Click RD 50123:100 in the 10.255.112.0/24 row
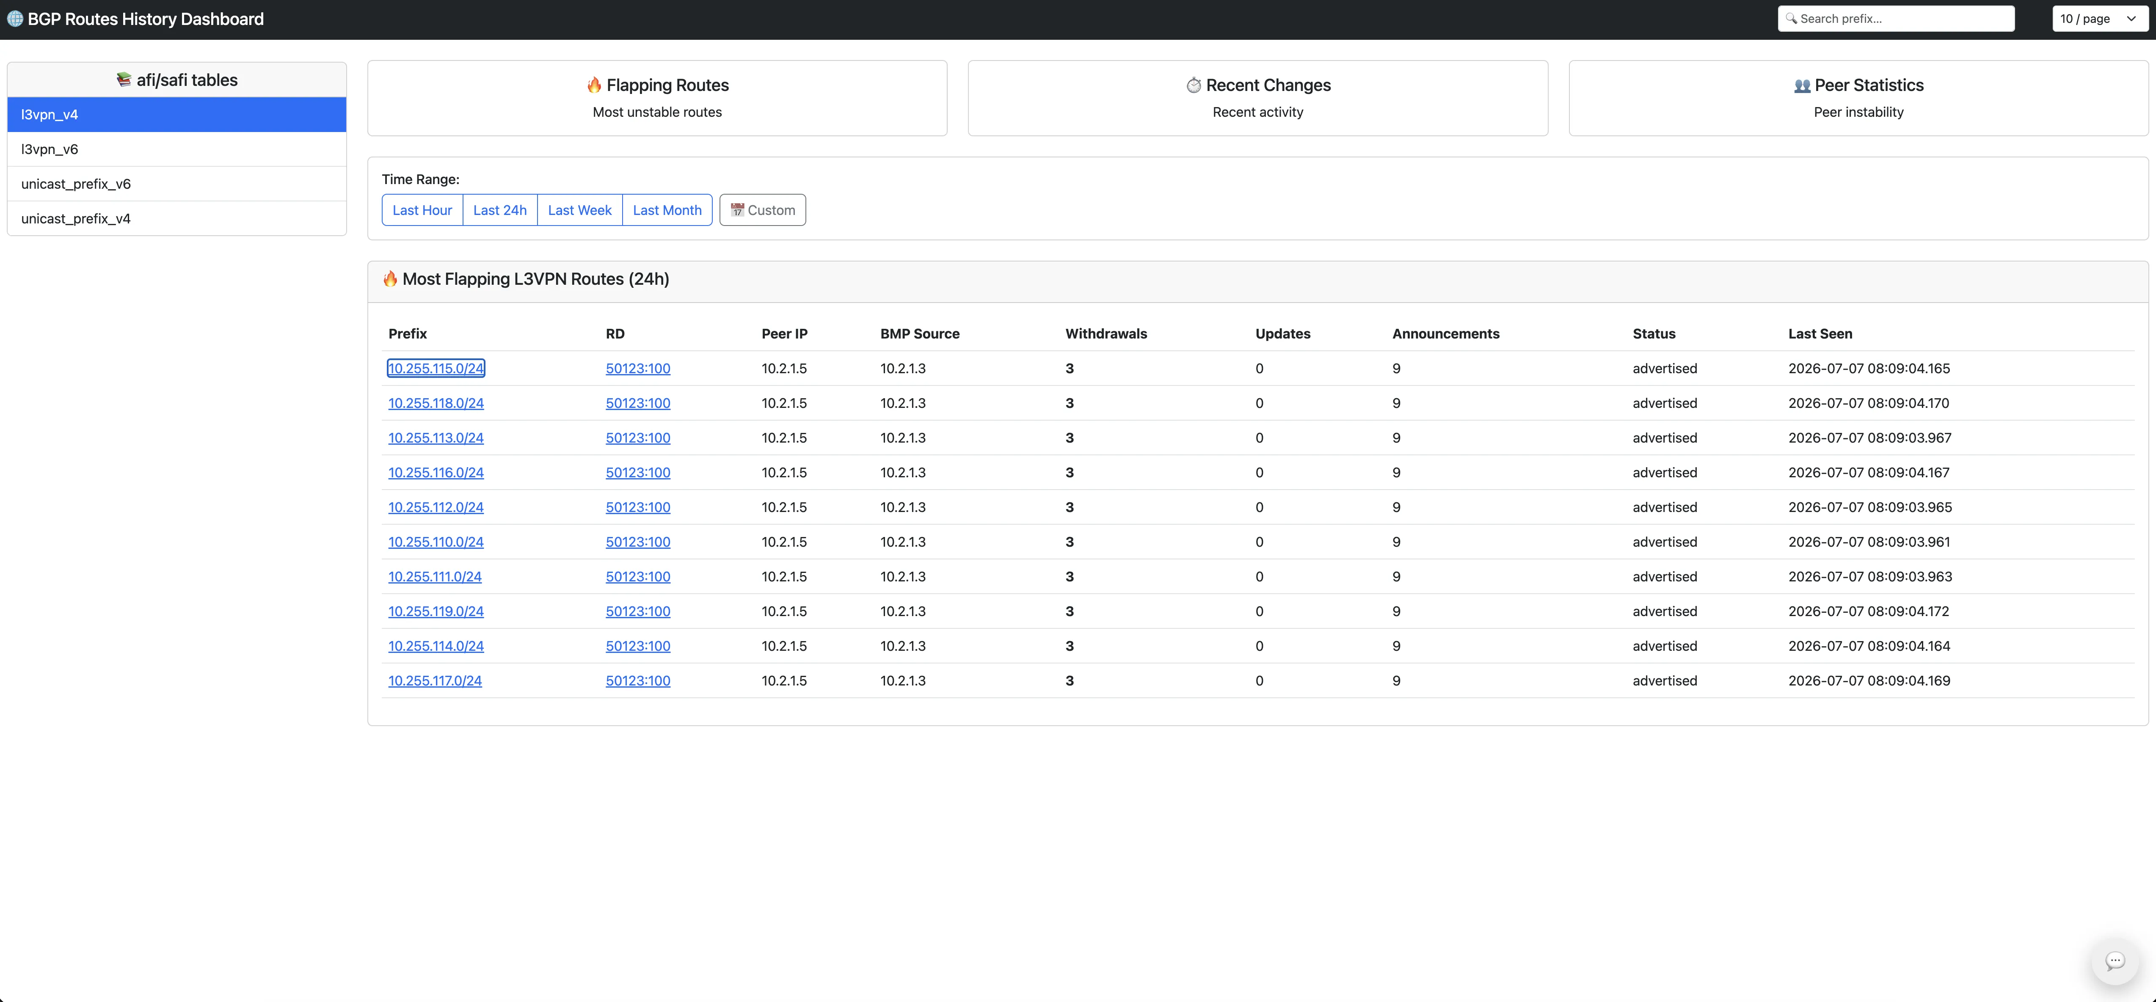 638,507
